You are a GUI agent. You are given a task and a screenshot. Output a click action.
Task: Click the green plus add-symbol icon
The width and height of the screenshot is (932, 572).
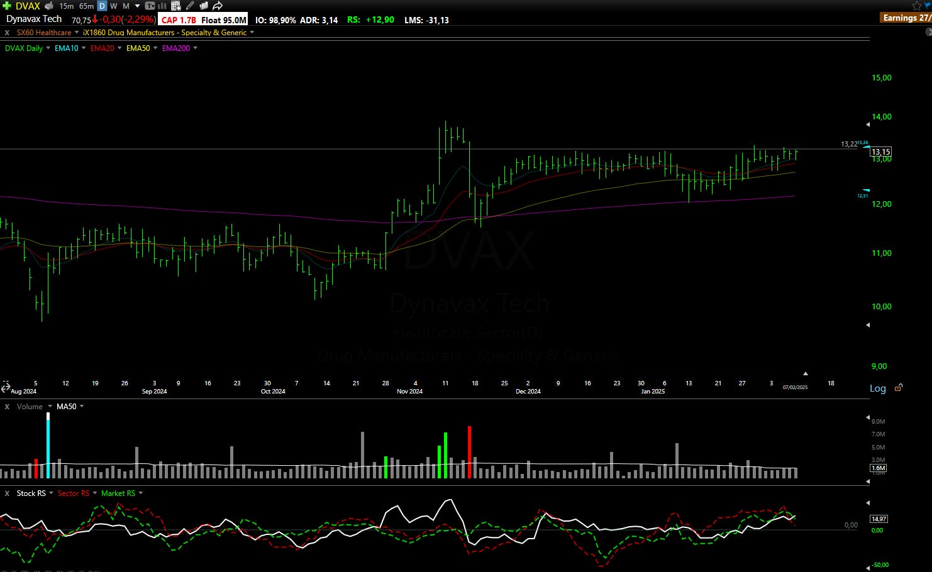click(7, 6)
